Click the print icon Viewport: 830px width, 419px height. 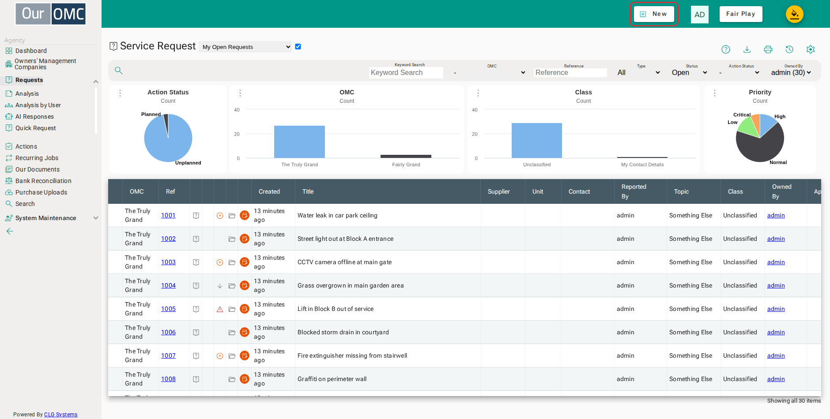point(768,49)
